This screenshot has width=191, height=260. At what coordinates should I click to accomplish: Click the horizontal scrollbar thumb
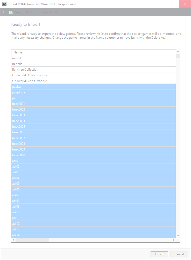(x=32, y=240)
